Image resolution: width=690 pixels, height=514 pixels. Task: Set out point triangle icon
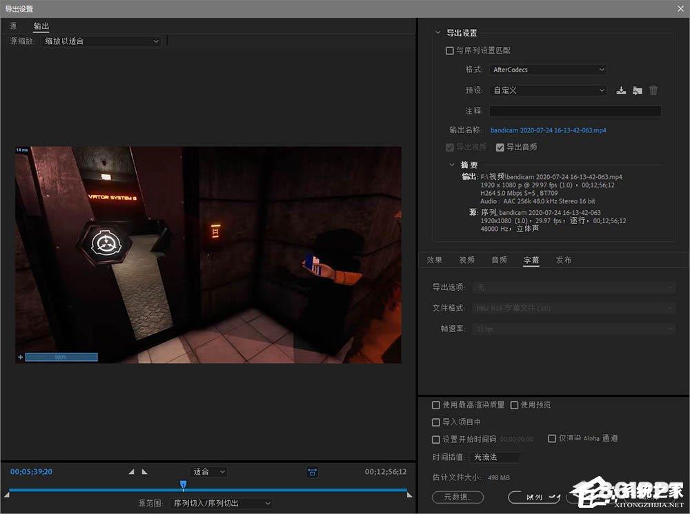(144, 472)
